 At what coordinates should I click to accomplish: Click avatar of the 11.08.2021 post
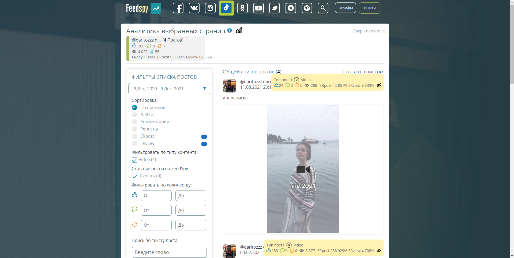230,86
